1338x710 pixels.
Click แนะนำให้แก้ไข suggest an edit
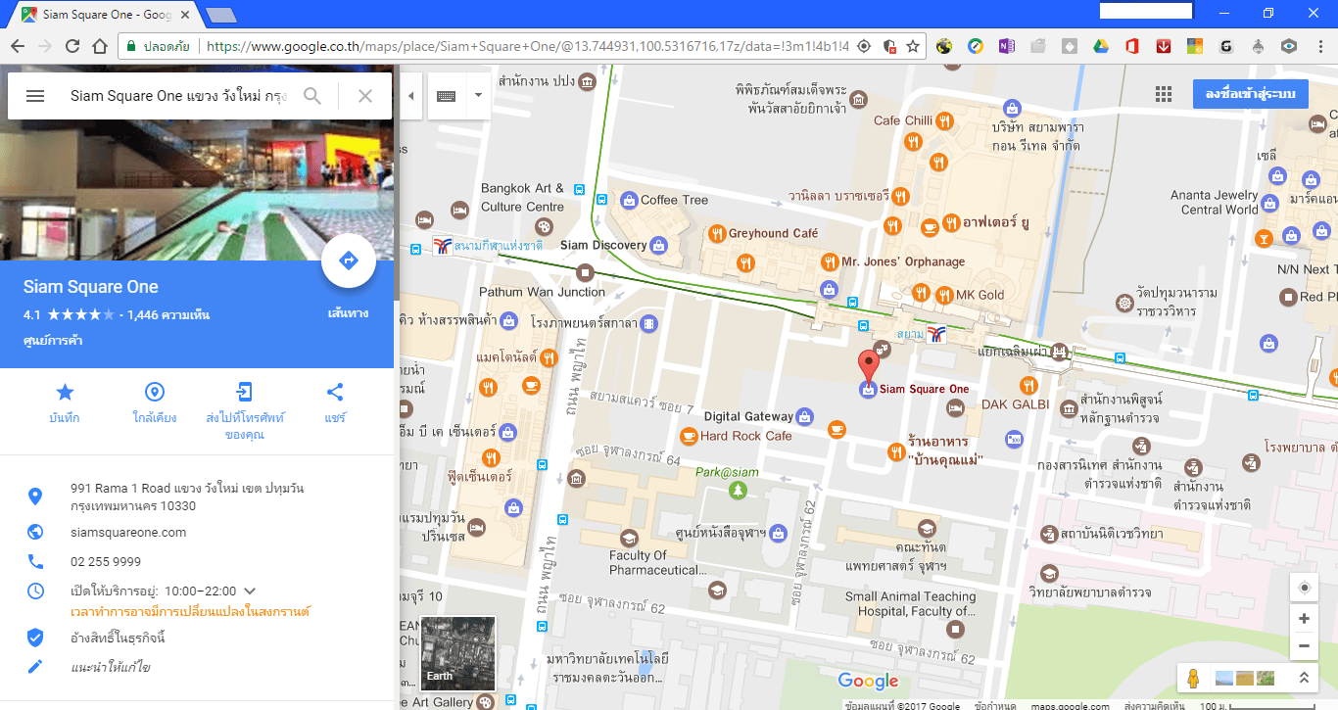click(x=111, y=667)
